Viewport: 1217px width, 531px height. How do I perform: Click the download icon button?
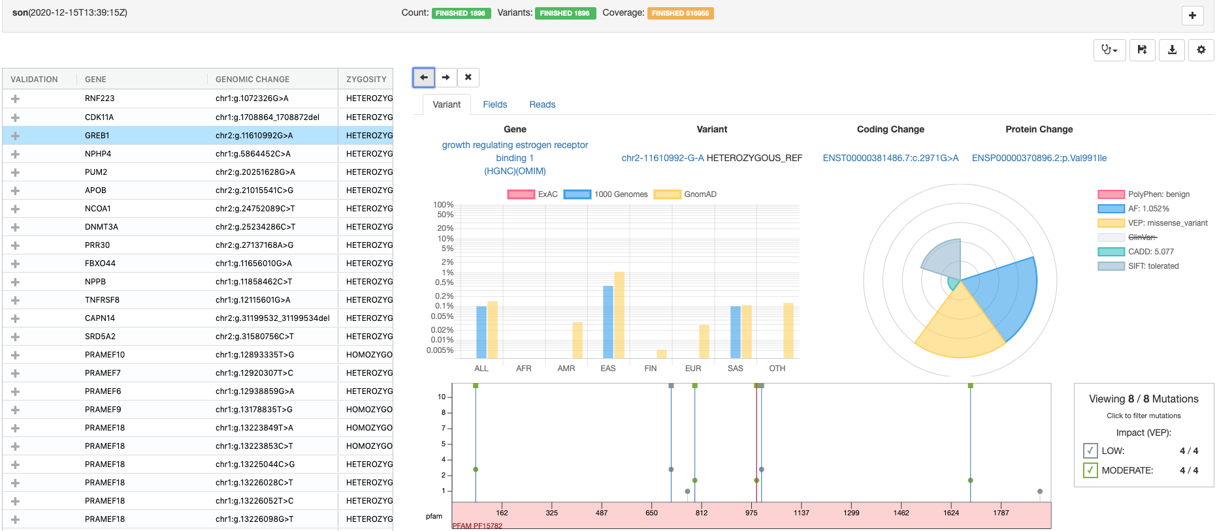click(1172, 50)
